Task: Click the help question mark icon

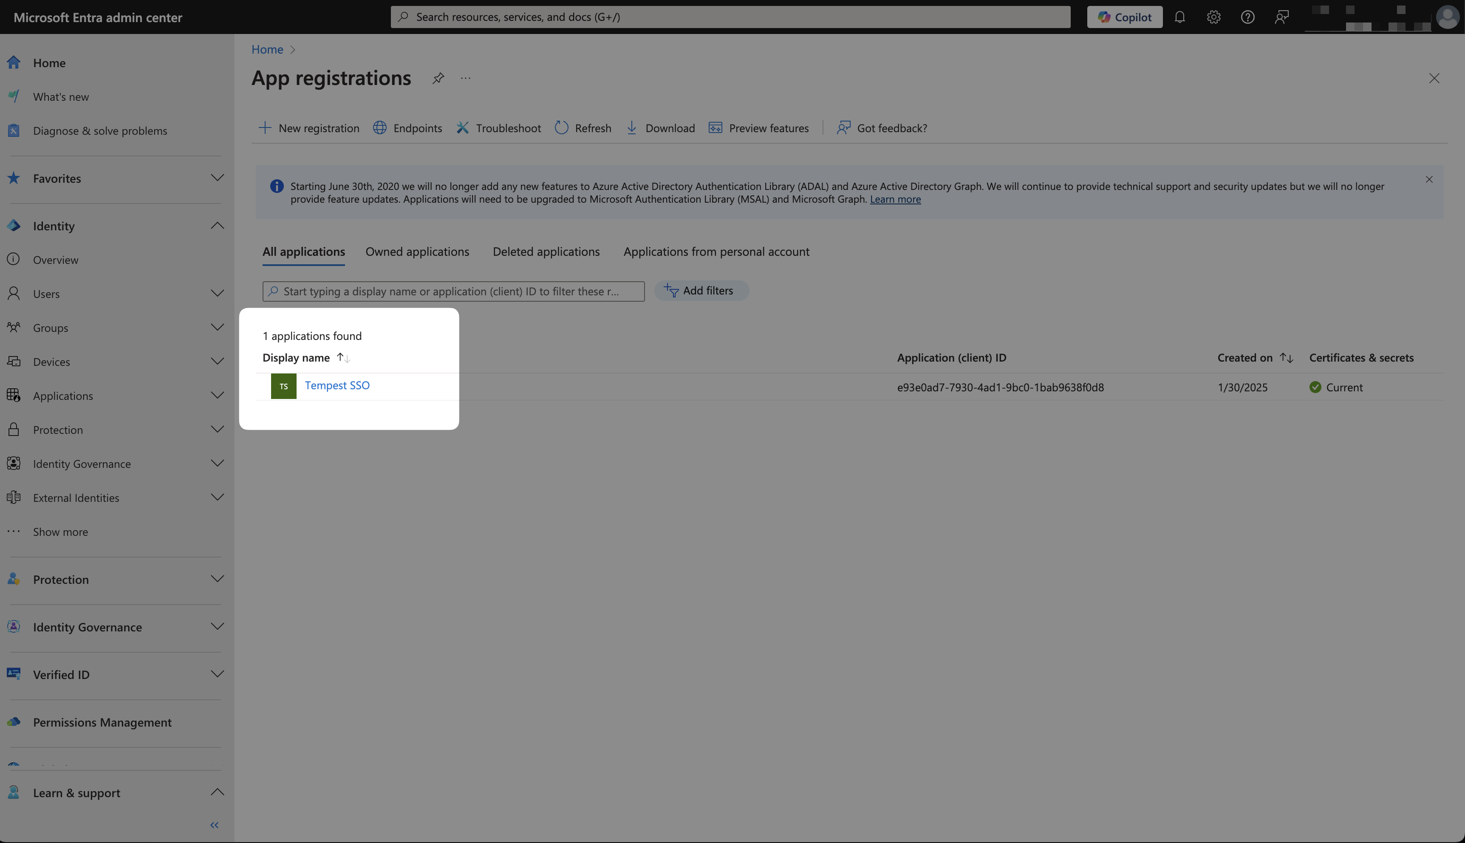Action: pos(1247,17)
